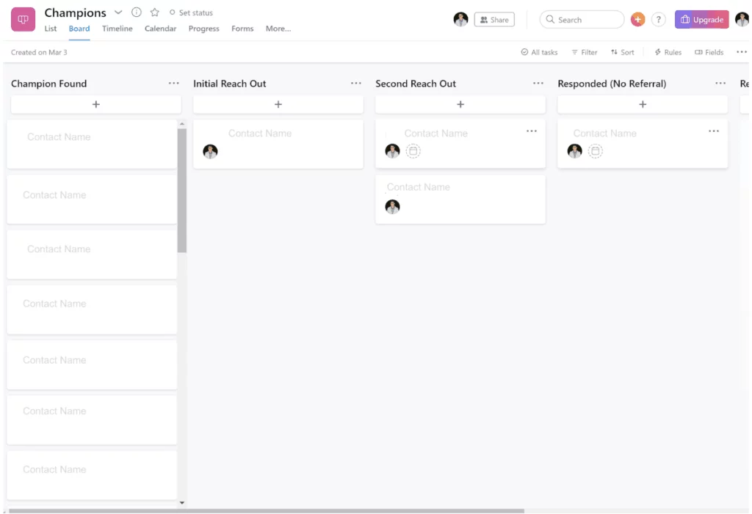This screenshot has width=752, height=514.
Task: Click Set status
Action: (x=191, y=12)
